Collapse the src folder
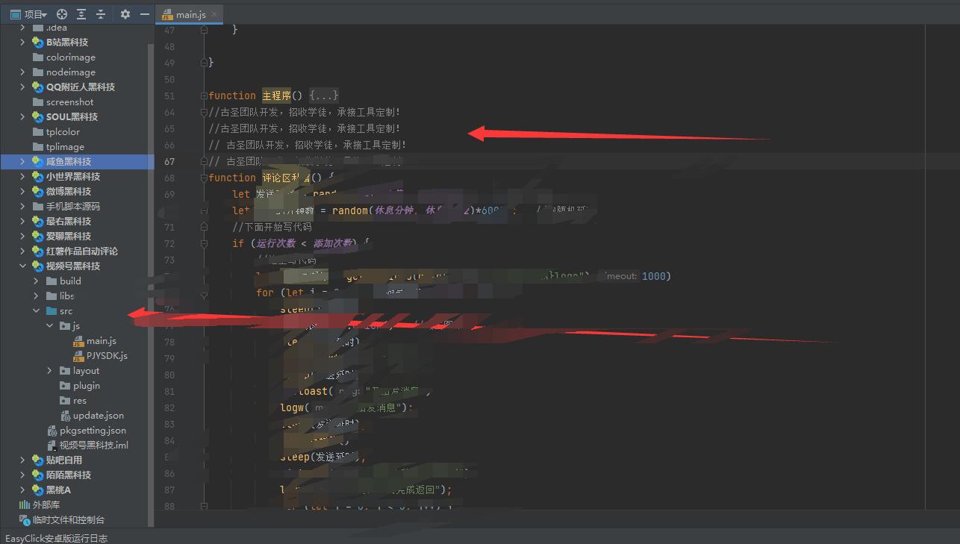The image size is (960, 544). [x=36, y=311]
